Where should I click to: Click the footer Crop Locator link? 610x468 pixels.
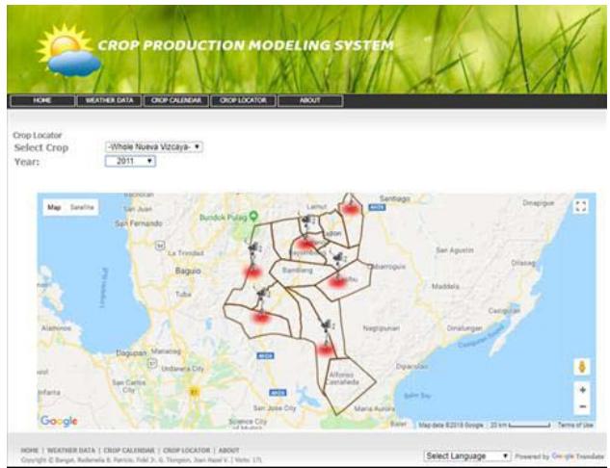(187, 450)
